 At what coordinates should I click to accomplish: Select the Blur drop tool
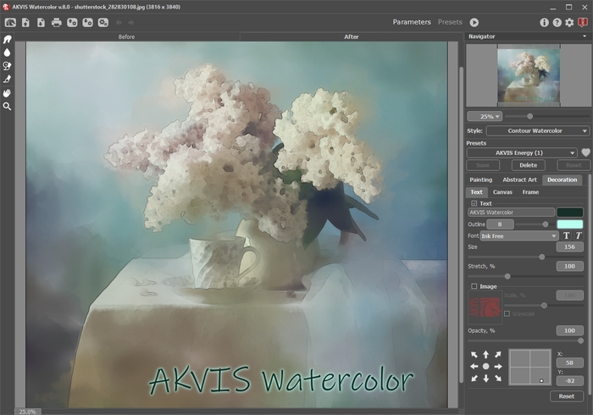pyautogui.click(x=7, y=53)
